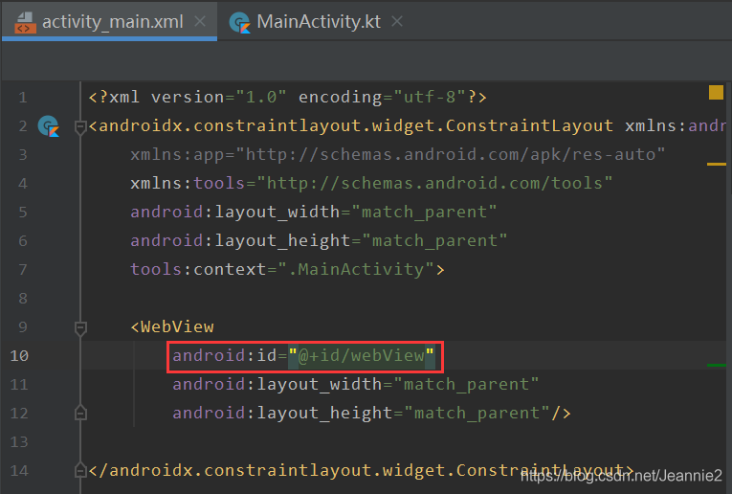Click the root layout_height="match_parent" on line 6
Screen dimensions: 732x494
tap(319, 241)
